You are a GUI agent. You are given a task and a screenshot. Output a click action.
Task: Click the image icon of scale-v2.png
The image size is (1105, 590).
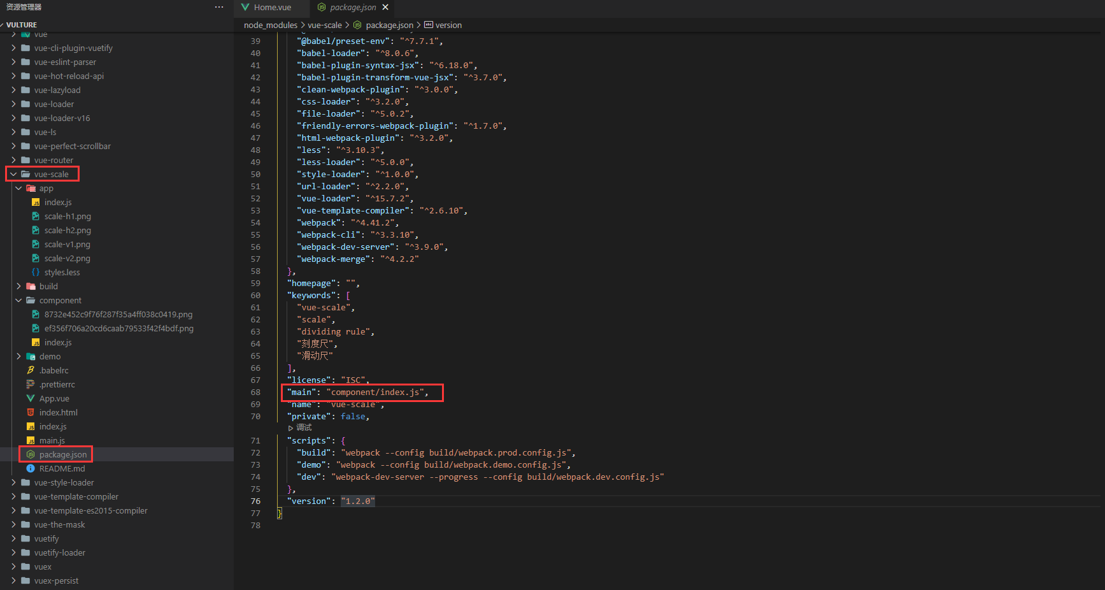[x=36, y=258]
